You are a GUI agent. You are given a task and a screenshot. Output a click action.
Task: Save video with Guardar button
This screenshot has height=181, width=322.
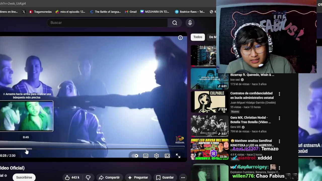[165, 177]
